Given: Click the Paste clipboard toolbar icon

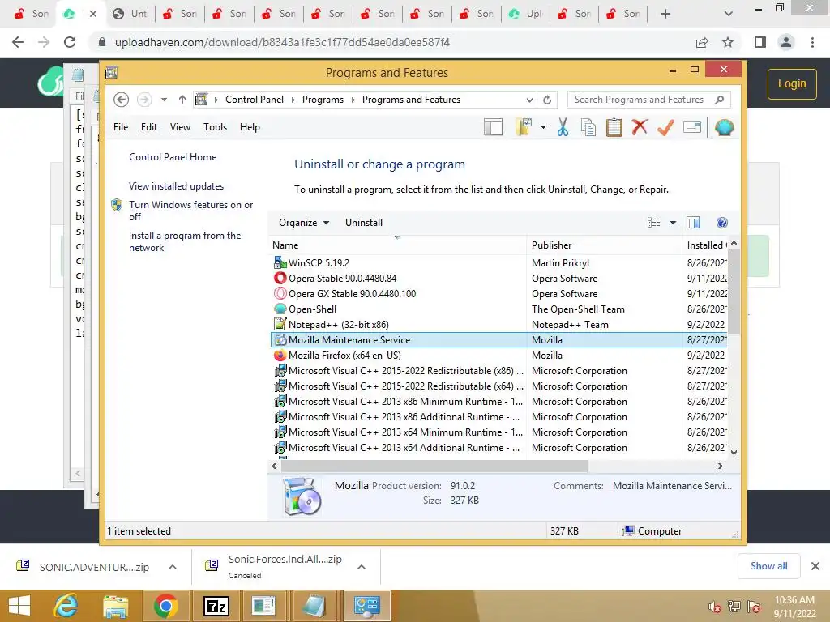Looking at the screenshot, I should 614,127.
